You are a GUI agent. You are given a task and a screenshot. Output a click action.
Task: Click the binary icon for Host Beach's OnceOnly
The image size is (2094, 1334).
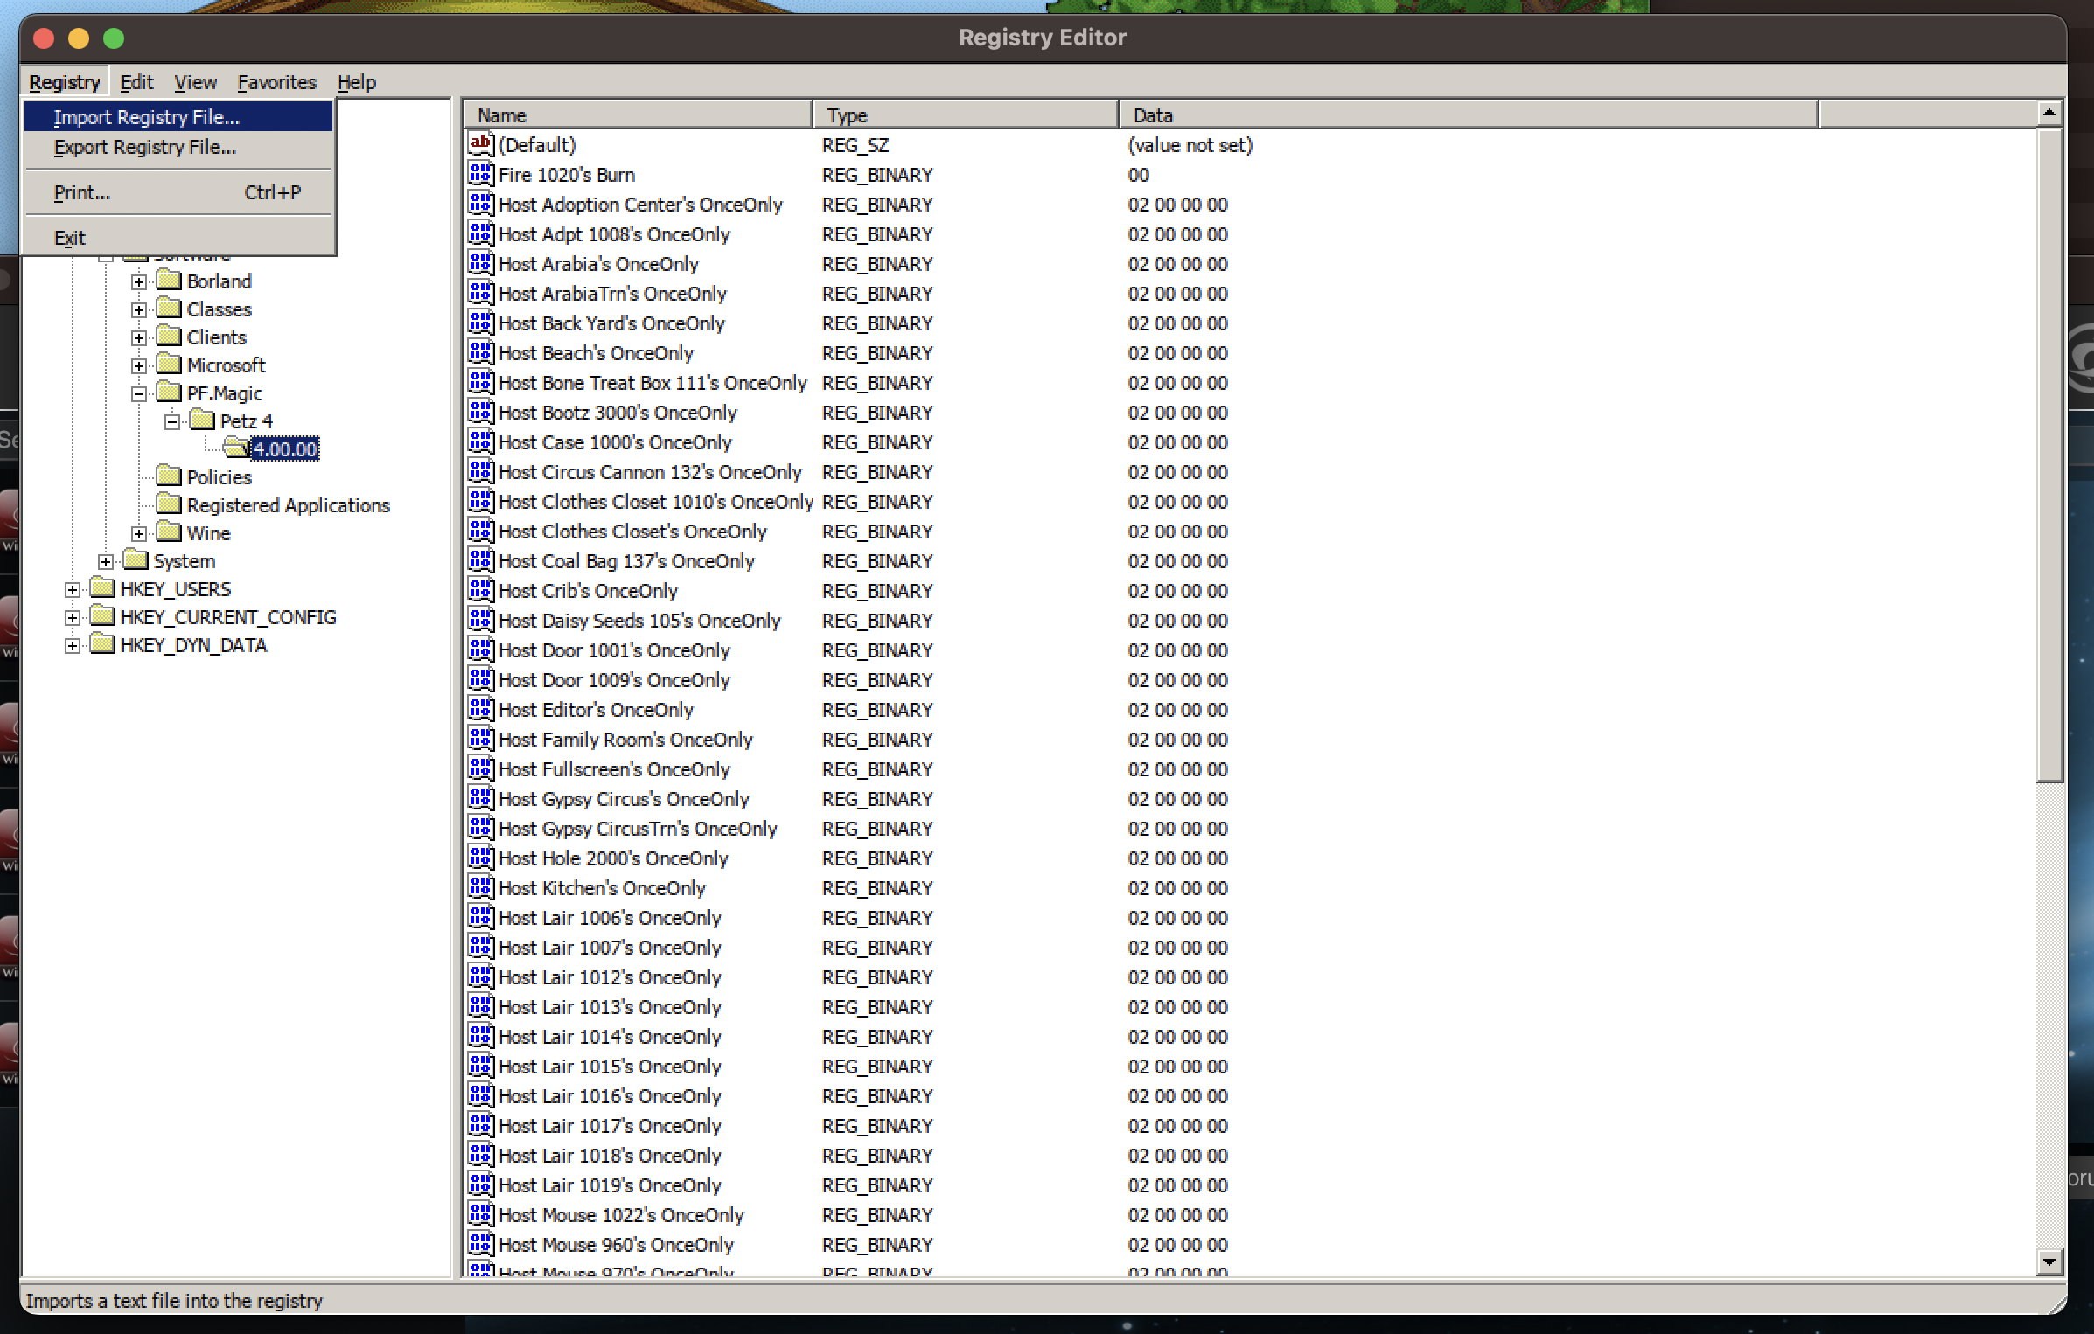pos(480,352)
